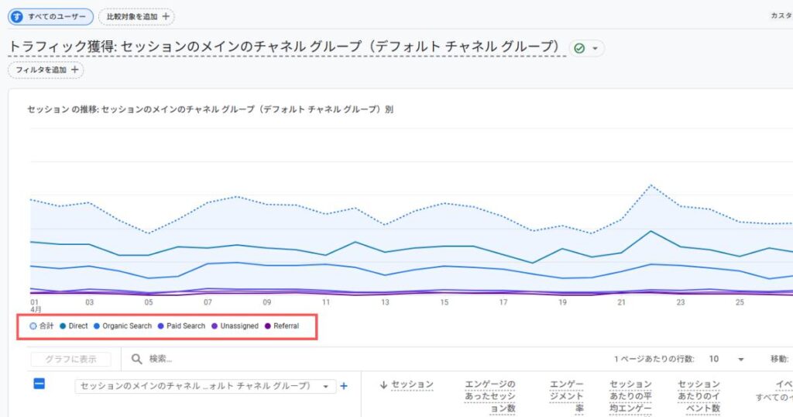Click the 合計 dotted circle legend icon

pos(33,326)
